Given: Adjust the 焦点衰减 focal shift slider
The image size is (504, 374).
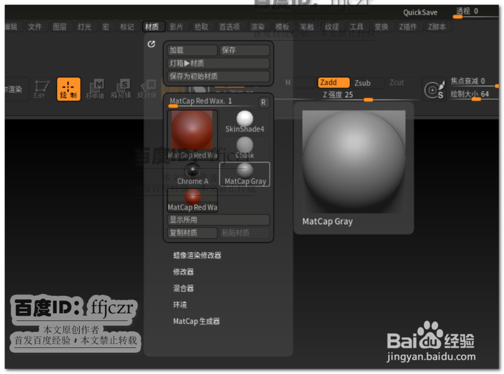Looking at the screenshot, I should tap(474, 82).
